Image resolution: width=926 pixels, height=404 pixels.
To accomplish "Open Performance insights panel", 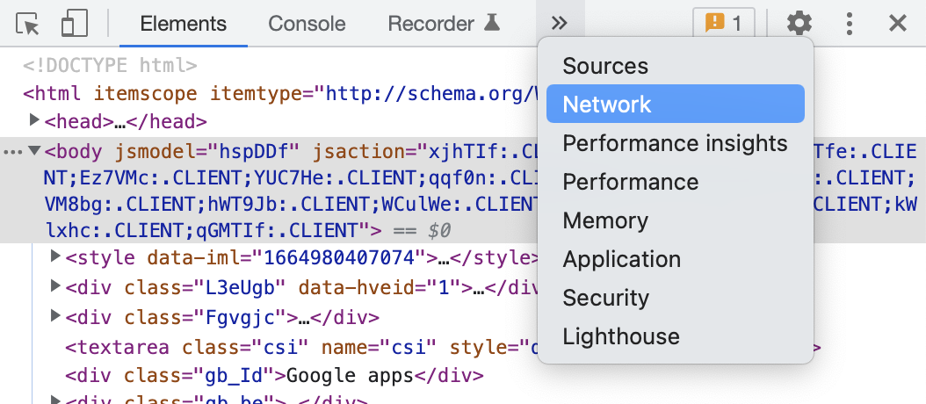I will 675,143.
